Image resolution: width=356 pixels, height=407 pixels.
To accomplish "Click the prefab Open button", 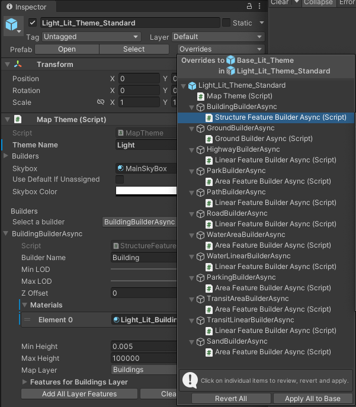I will (x=67, y=49).
